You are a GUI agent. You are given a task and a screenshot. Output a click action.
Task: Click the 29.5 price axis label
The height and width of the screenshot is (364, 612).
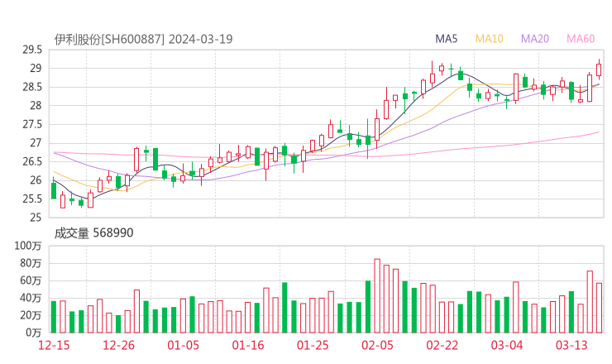(32, 50)
